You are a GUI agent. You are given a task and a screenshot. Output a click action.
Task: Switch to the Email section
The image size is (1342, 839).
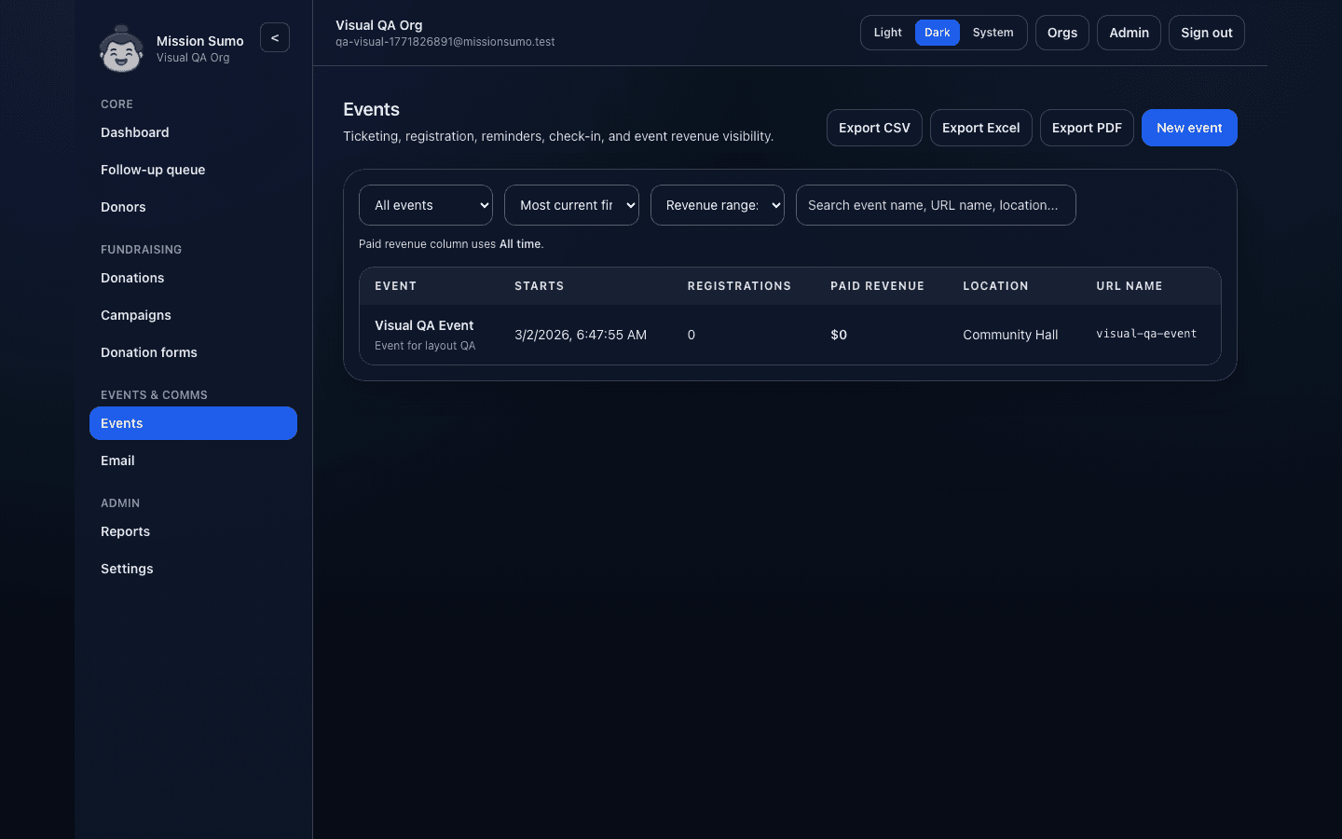coord(117,460)
